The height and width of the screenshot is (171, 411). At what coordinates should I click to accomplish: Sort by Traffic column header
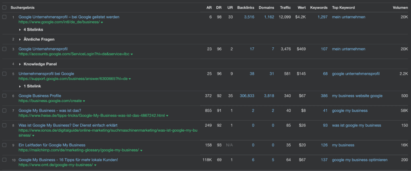click(285, 8)
